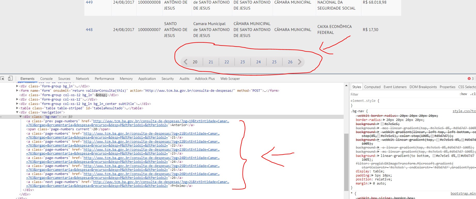Open the bootstrap.min source link
This screenshot has height=199, width=476.
pos(463,194)
